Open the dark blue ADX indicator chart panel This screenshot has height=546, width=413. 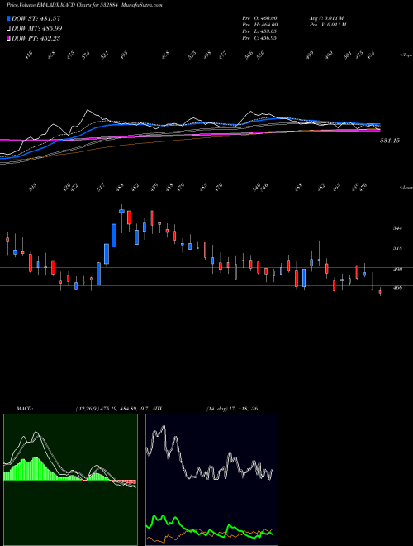click(211, 480)
